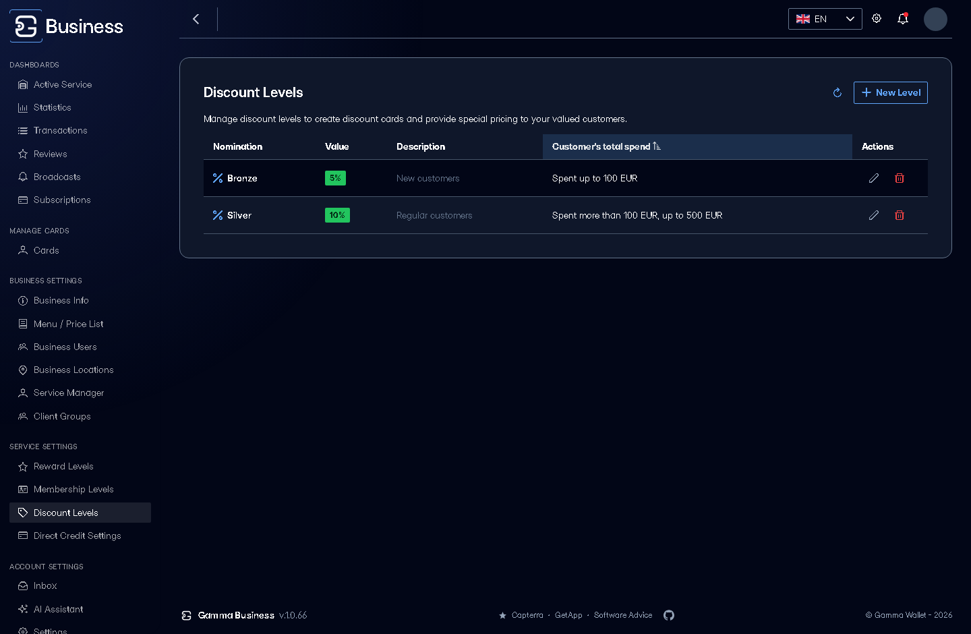The height and width of the screenshot is (634, 971).
Task: Open the user avatar menu
Action: (x=935, y=19)
